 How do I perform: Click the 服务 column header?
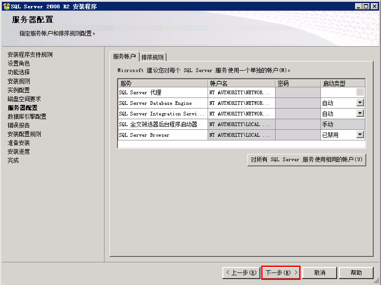163,84
